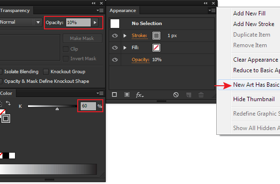Enable the Invert Mask checkbox
The height and width of the screenshot is (184, 280).
coord(66,59)
